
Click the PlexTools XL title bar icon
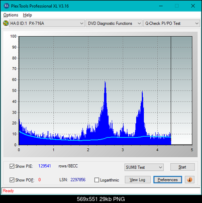(6, 6)
